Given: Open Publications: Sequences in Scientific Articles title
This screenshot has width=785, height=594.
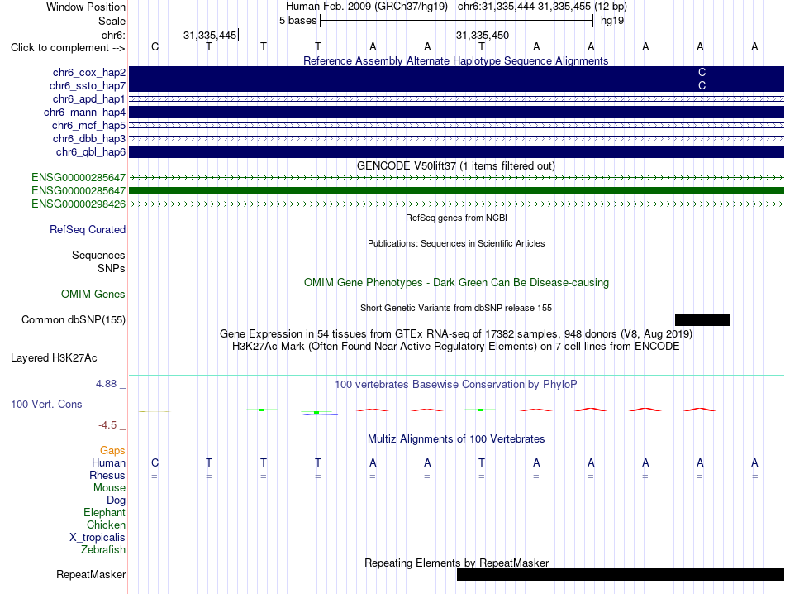Looking at the screenshot, I should coord(456,243).
